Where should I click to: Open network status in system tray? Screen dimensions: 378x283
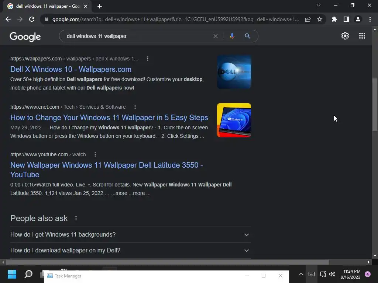(x=323, y=274)
